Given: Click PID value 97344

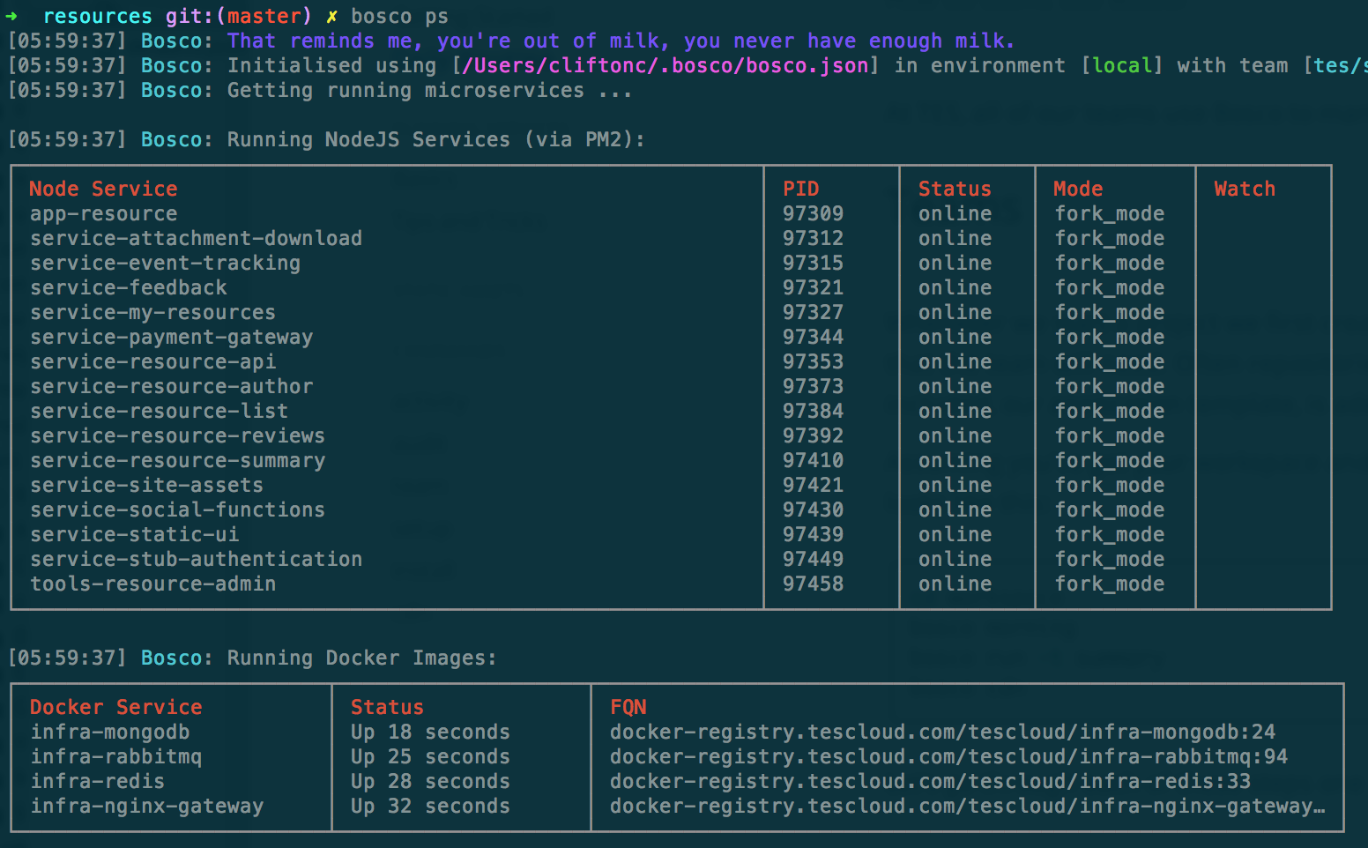Looking at the screenshot, I should (813, 338).
